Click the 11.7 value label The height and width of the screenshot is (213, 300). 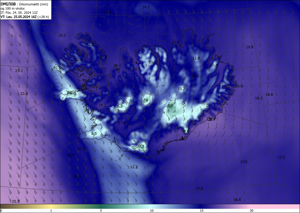tap(223, 84)
